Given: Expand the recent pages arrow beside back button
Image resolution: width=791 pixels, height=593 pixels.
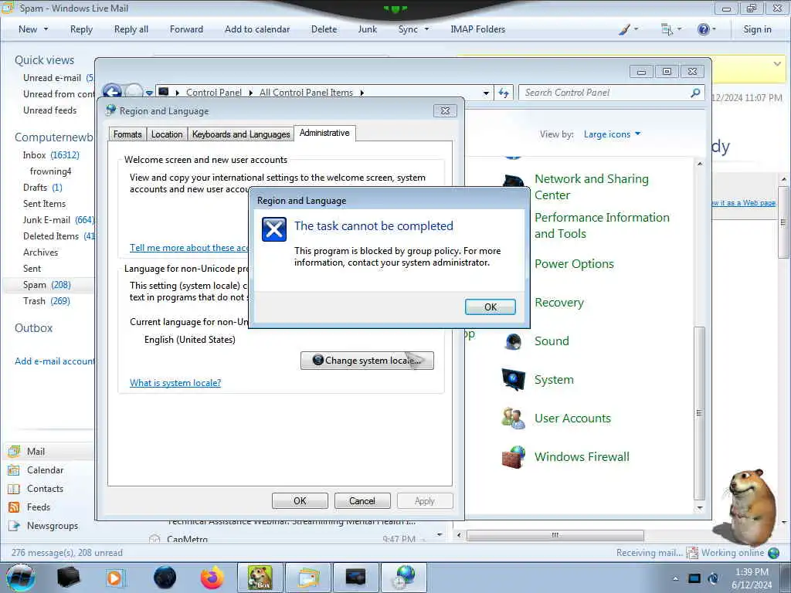Looking at the screenshot, I should [x=149, y=93].
